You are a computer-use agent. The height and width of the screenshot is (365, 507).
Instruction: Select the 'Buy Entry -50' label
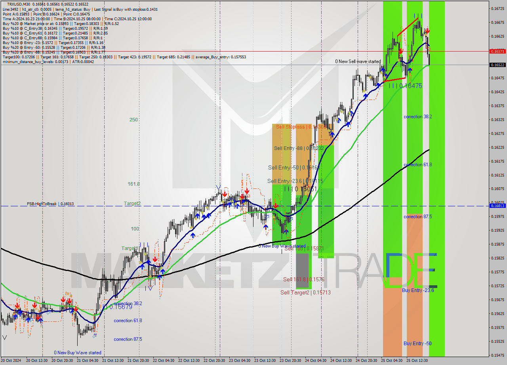click(x=417, y=344)
